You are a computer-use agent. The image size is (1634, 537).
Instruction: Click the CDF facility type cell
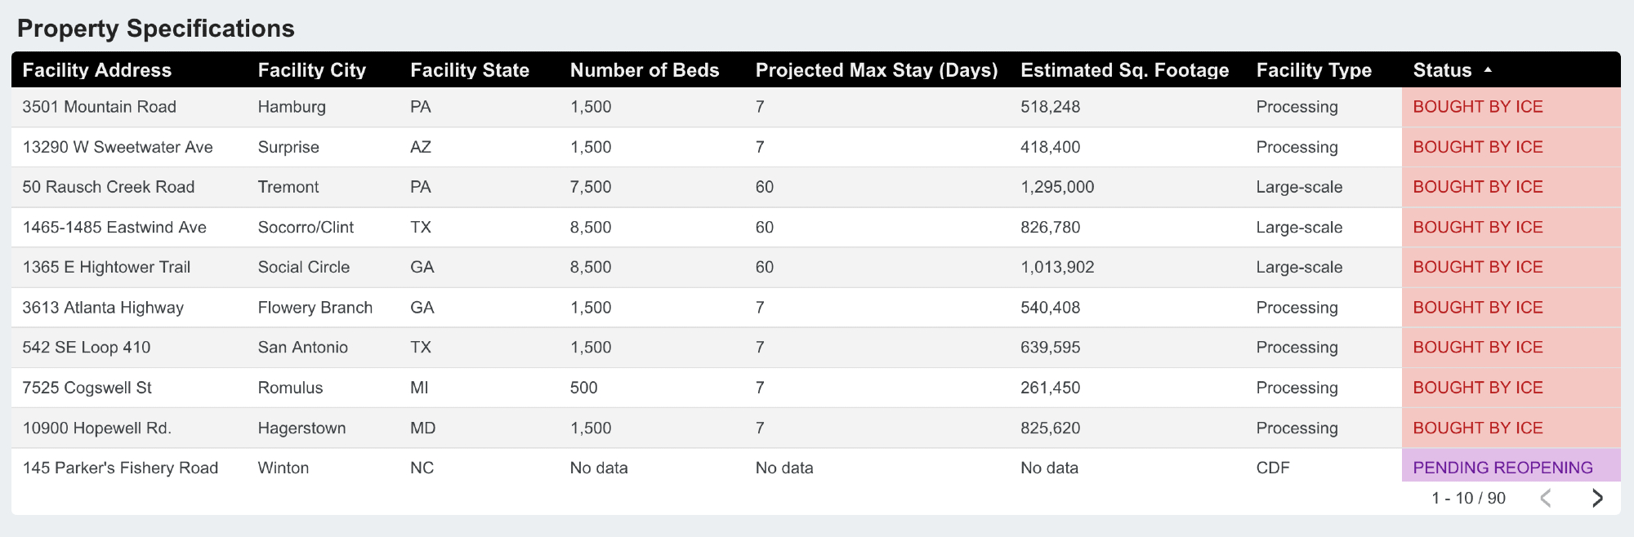click(x=1272, y=468)
